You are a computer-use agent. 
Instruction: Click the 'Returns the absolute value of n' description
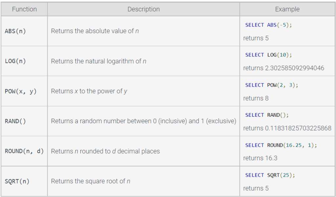[x=95, y=31]
